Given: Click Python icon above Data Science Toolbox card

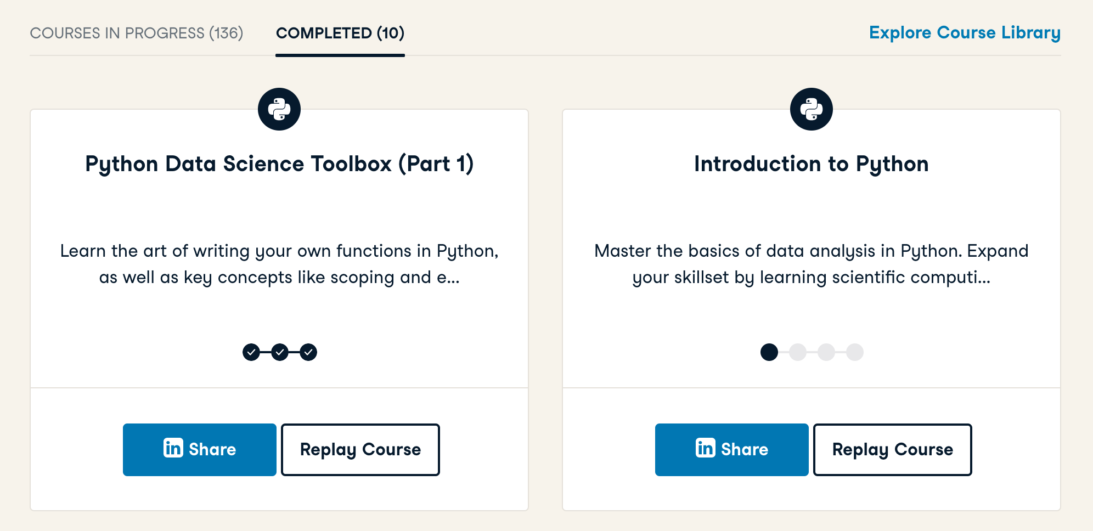Looking at the screenshot, I should click(x=279, y=109).
